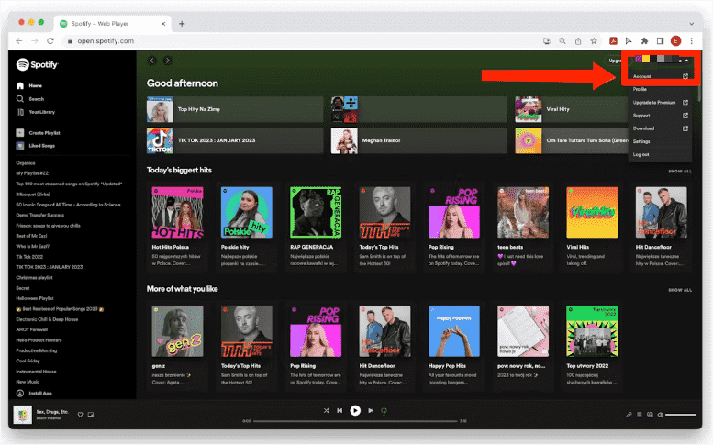713x445 pixels.
Task: Adjust the volume slider
Action: (x=681, y=415)
